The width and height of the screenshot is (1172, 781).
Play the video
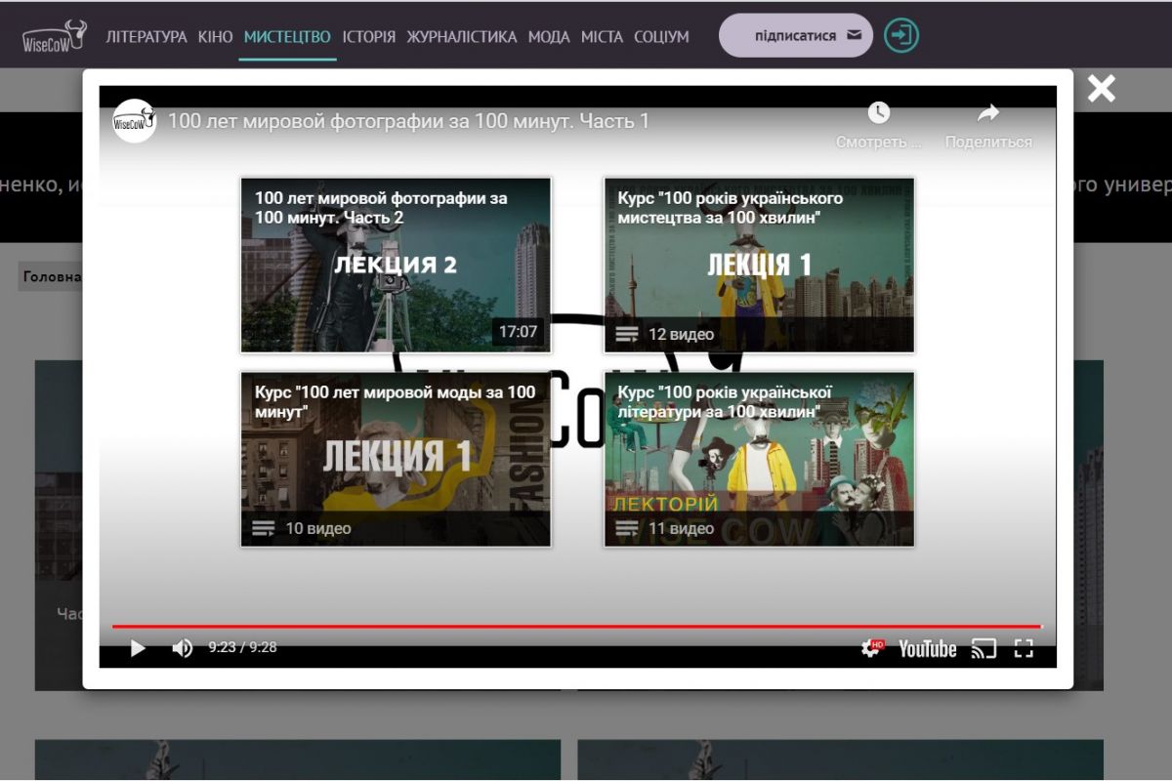pyautogui.click(x=138, y=648)
